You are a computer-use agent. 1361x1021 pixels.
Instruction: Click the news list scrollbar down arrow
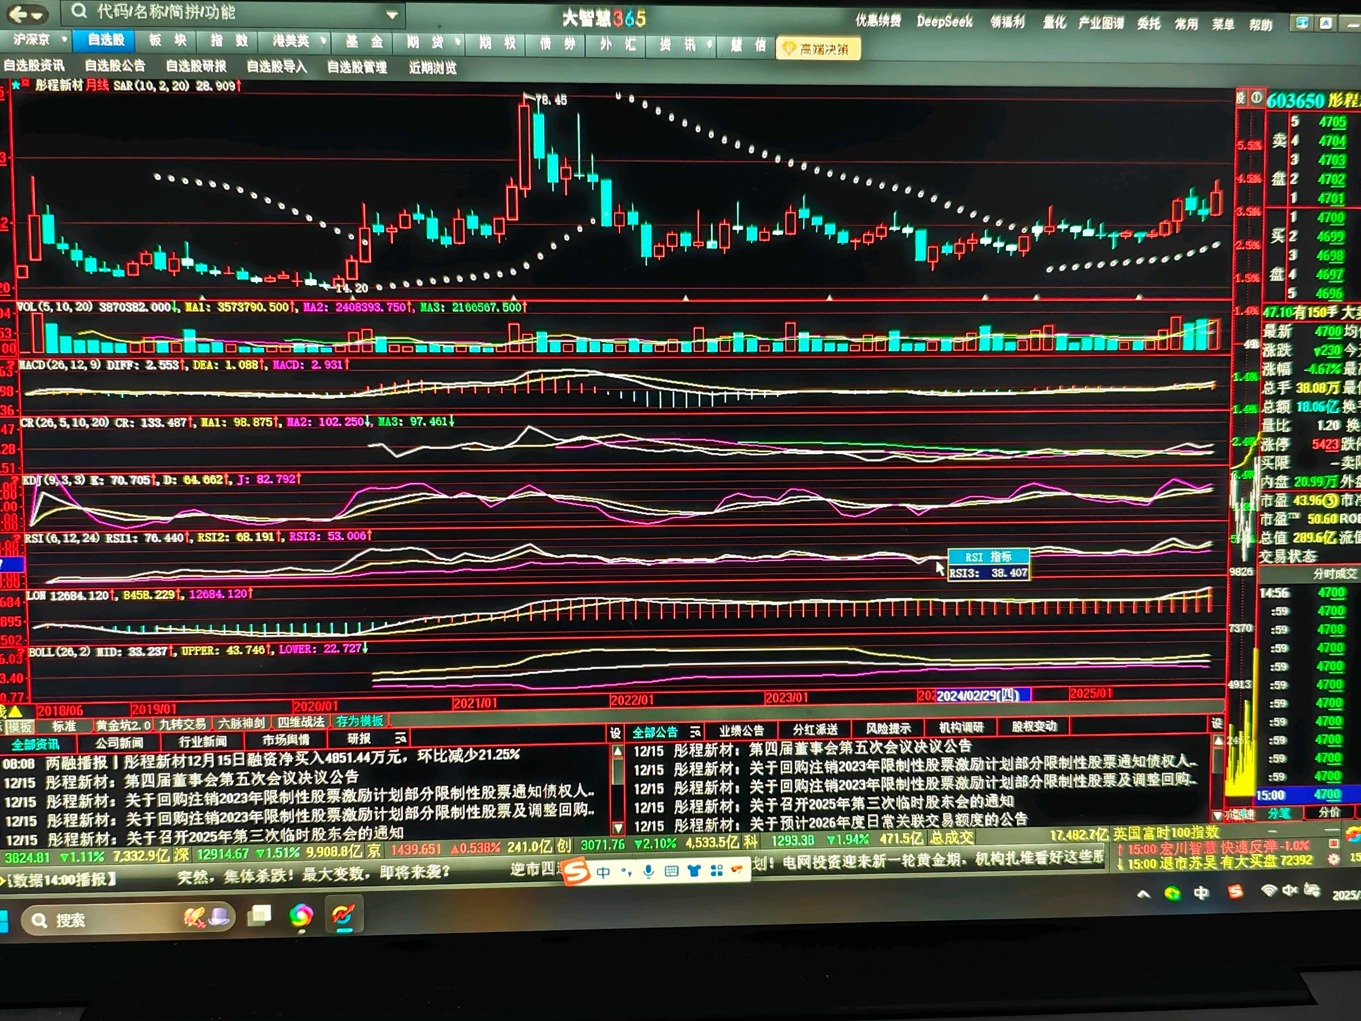tap(618, 827)
